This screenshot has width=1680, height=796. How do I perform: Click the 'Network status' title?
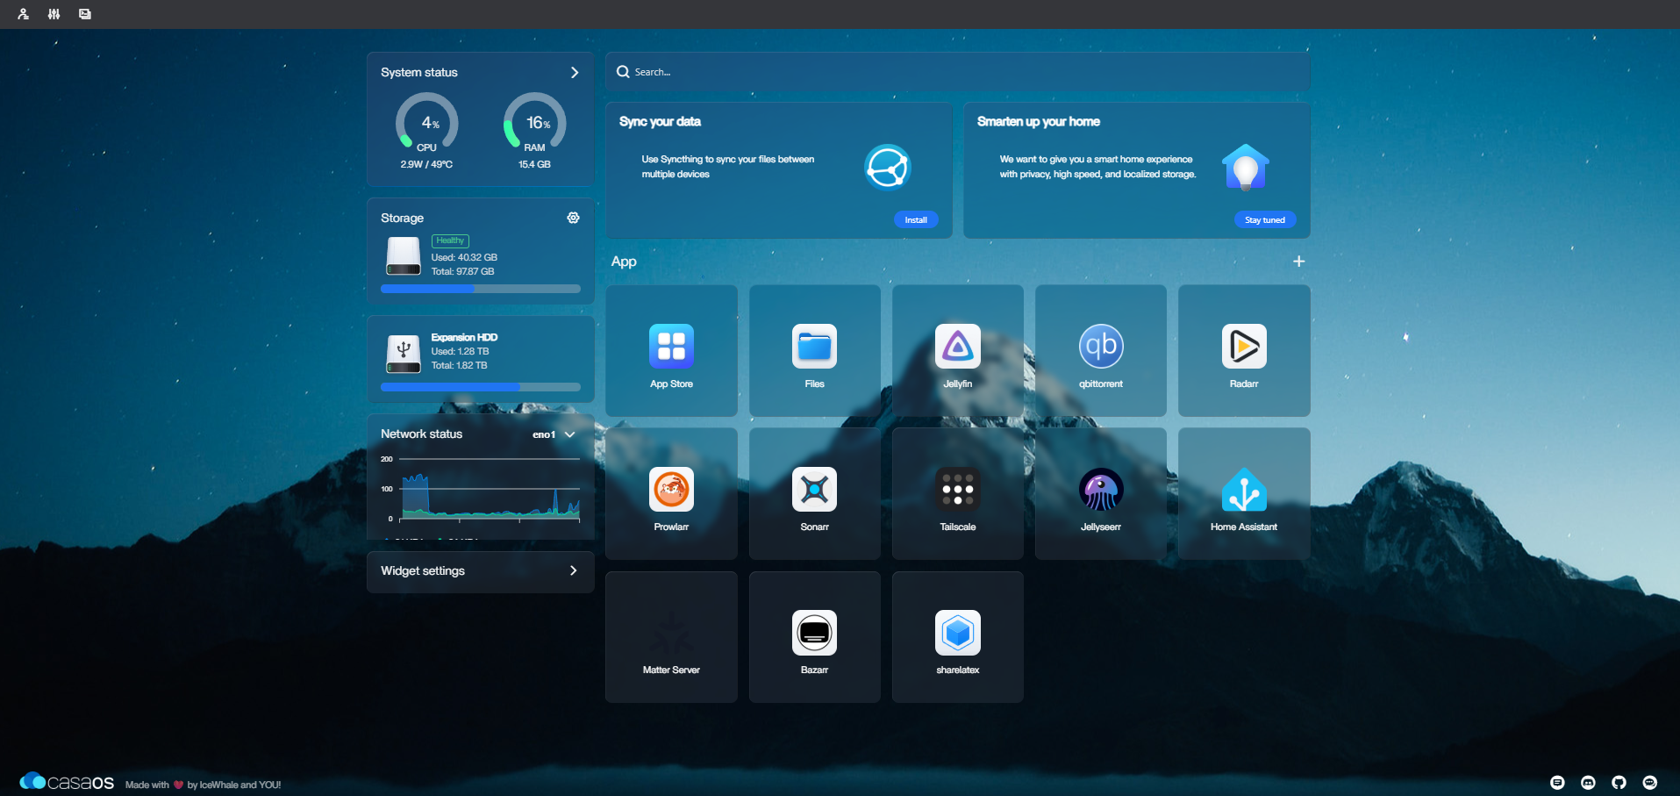pos(421,434)
